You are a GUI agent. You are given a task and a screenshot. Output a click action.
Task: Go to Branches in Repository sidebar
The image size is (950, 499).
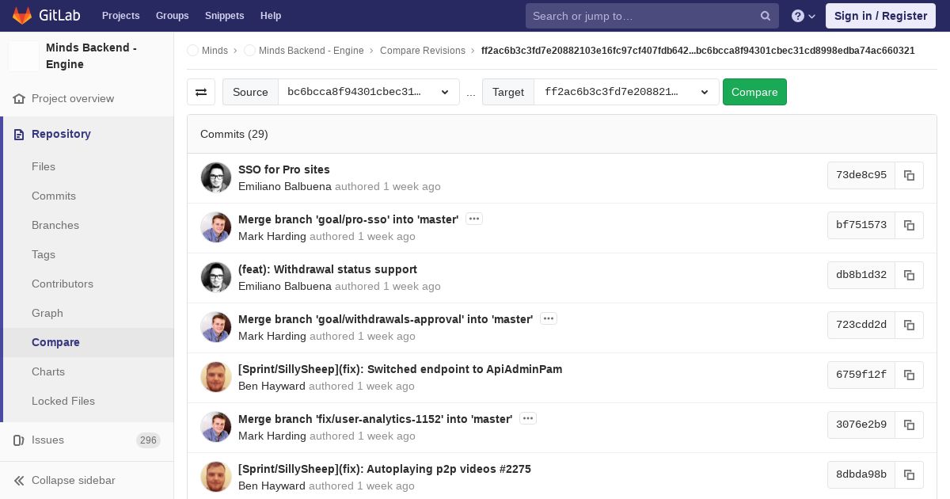coord(55,225)
